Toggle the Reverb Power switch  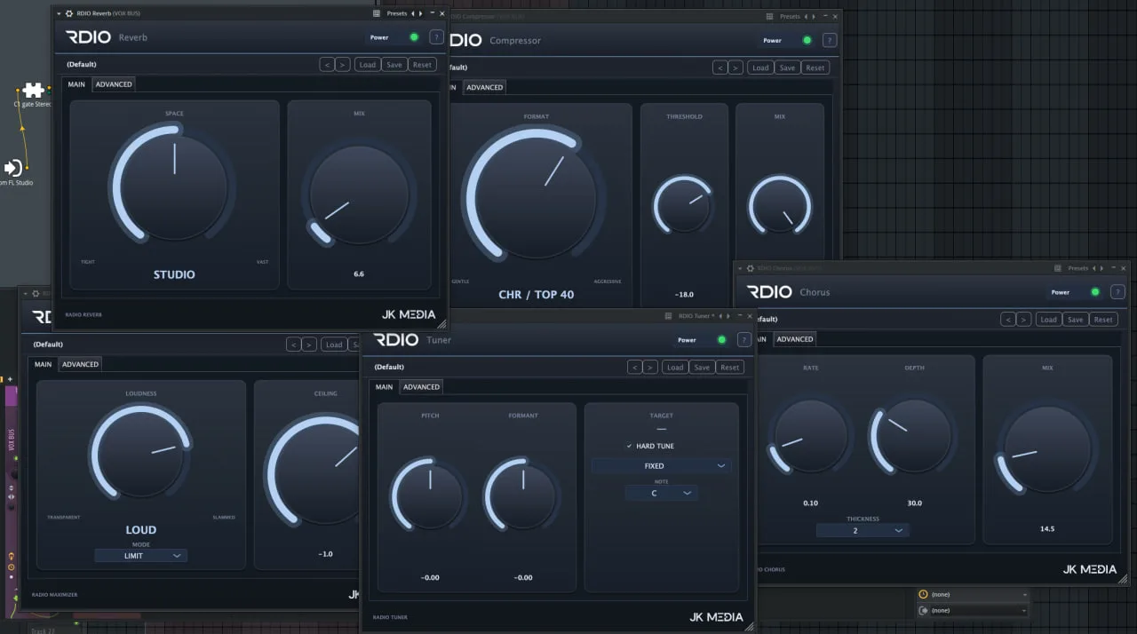coord(414,37)
